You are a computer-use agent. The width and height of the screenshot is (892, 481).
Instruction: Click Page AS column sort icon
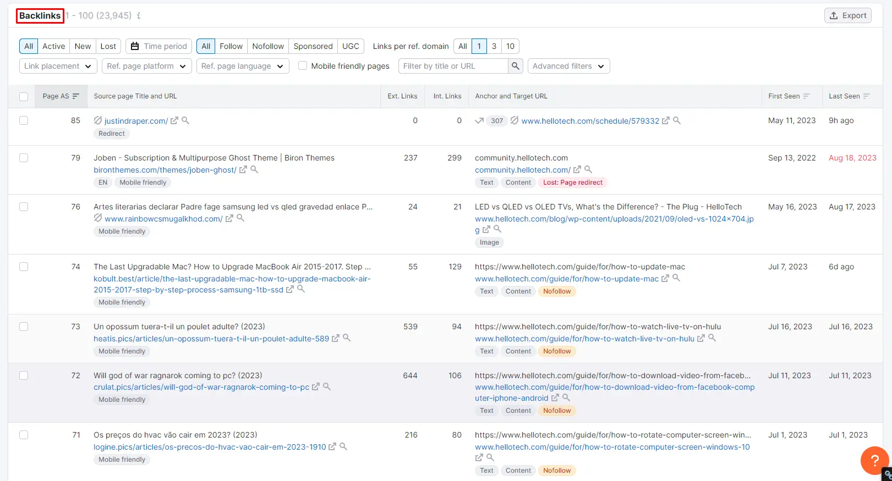pyautogui.click(x=76, y=96)
